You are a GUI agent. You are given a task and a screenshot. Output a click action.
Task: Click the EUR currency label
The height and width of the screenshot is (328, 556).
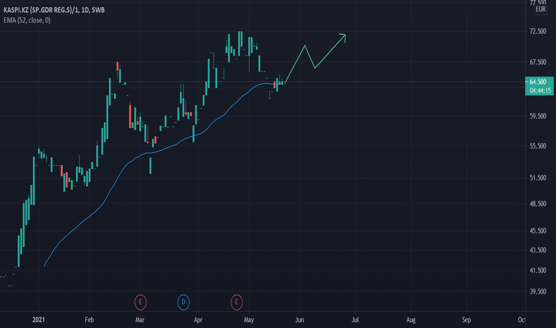coord(540,9)
